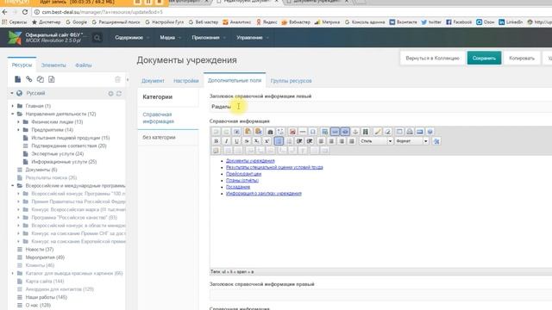
Task: Select Документы (6) in the tree
Action: pyautogui.click(x=41, y=170)
